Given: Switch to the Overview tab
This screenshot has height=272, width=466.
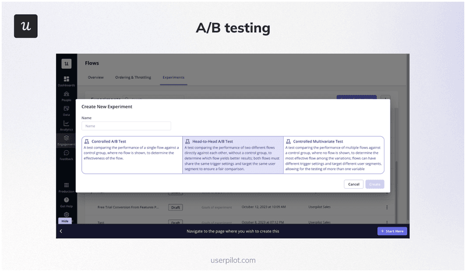Looking at the screenshot, I should coord(96,77).
